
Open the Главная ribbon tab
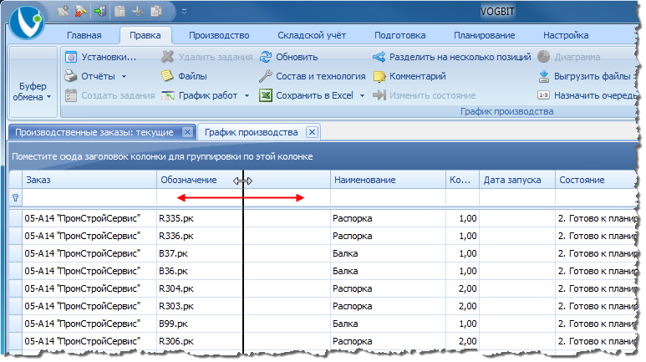(84, 35)
